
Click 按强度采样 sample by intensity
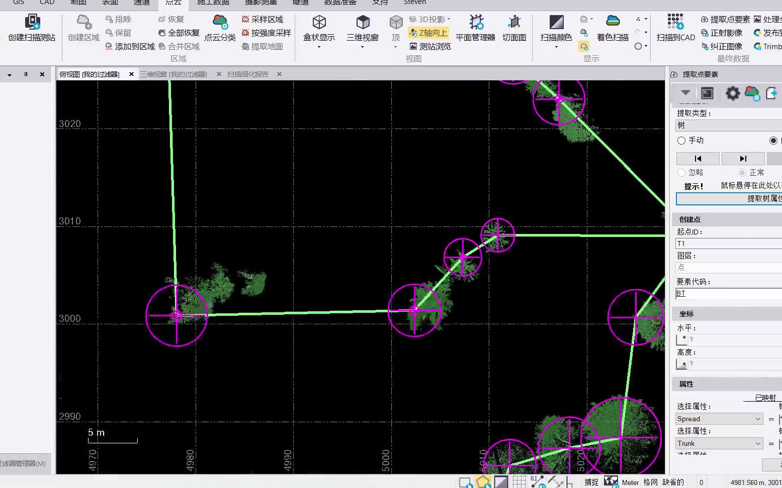tap(266, 33)
